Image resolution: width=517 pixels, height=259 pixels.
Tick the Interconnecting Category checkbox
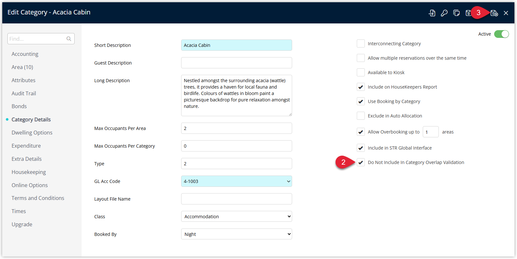361,44
